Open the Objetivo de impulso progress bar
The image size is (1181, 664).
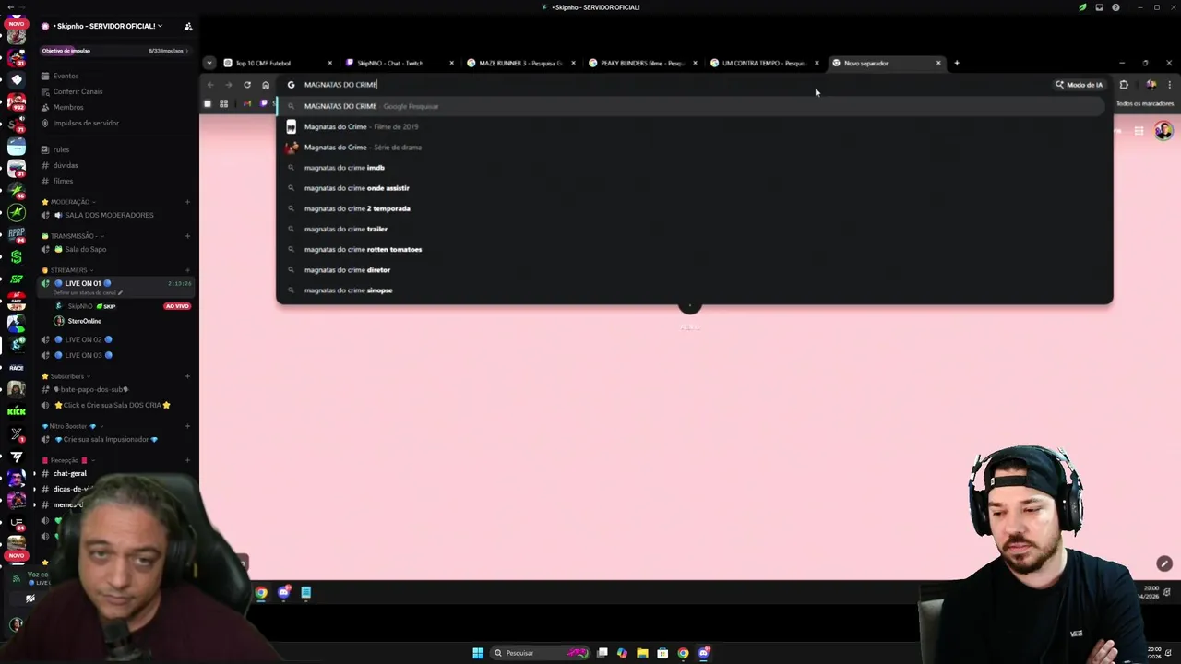[115, 51]
